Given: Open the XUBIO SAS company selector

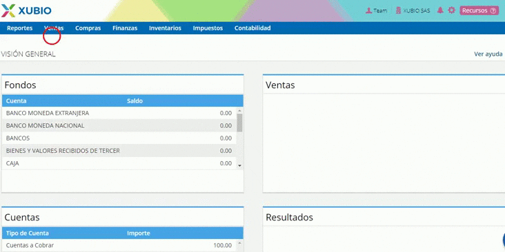Looking at the screenshot, I should click(x=413, y=10).
